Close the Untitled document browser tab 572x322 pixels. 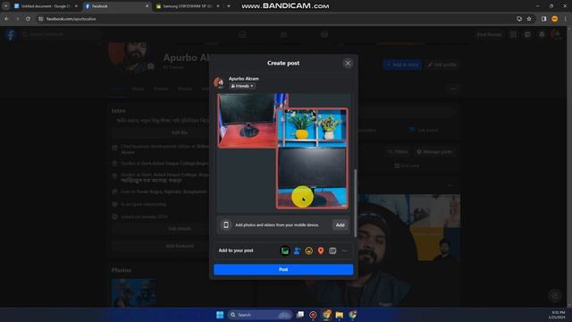click(x=76, y=6)
